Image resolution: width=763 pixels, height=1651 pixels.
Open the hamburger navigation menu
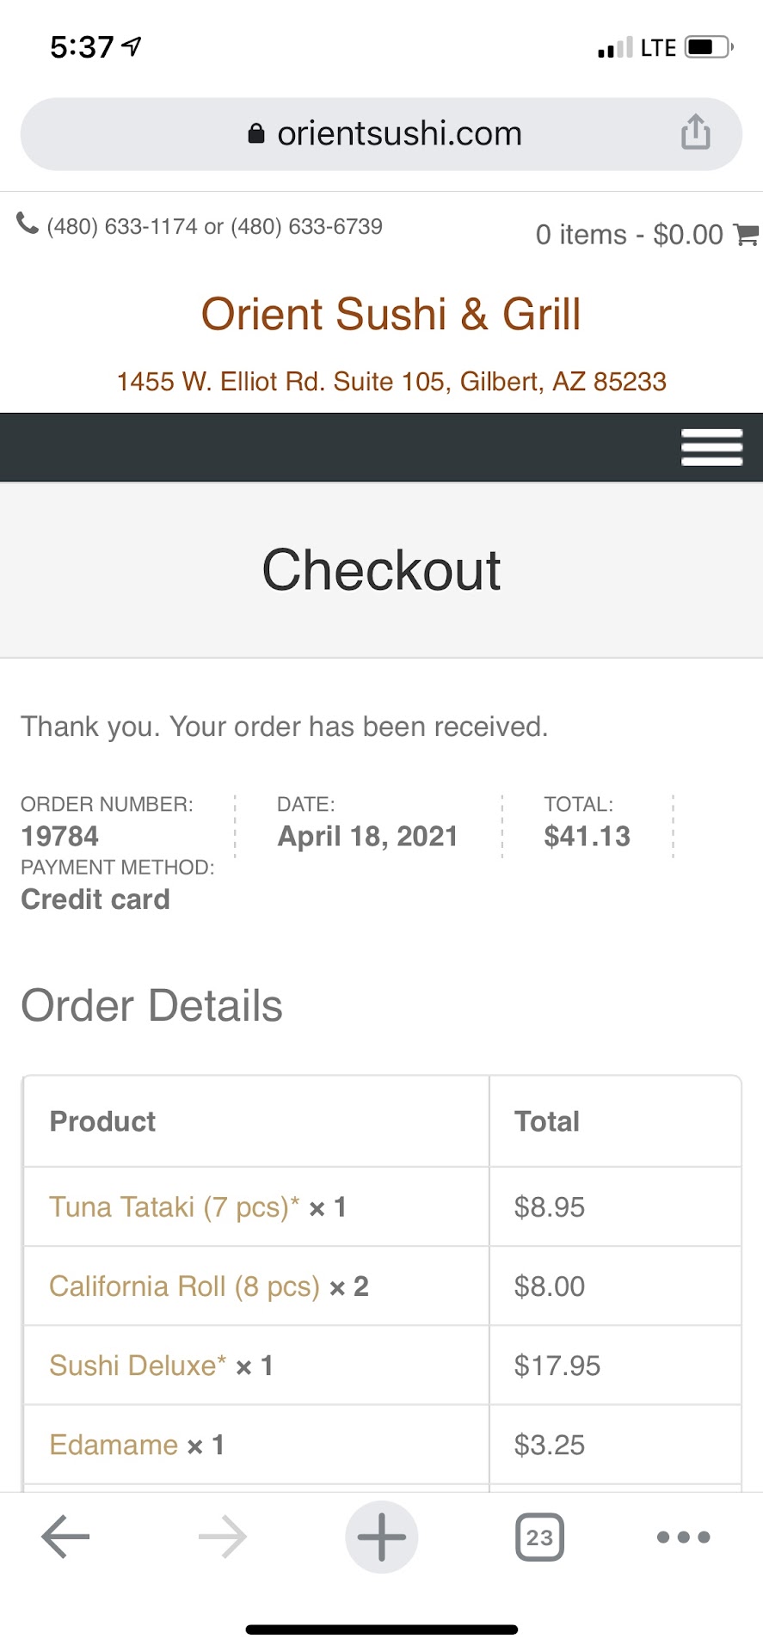pos(711,447)
